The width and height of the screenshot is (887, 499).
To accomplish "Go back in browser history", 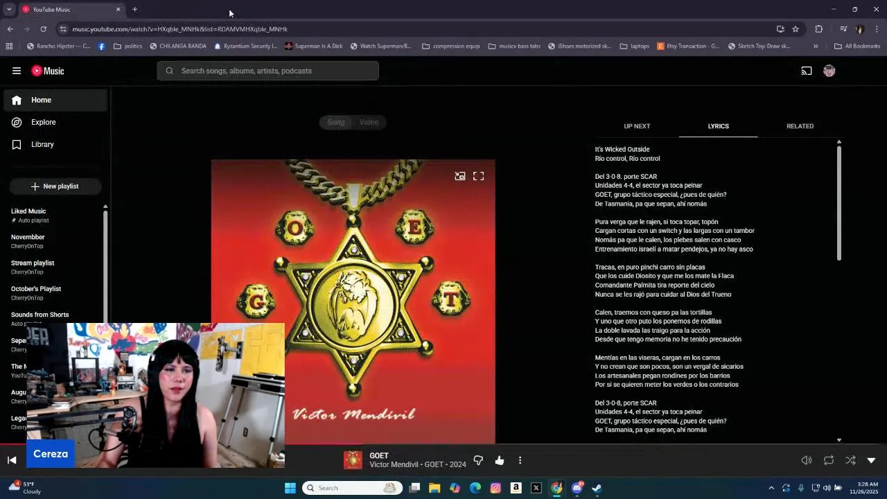I will click(10, 29).
